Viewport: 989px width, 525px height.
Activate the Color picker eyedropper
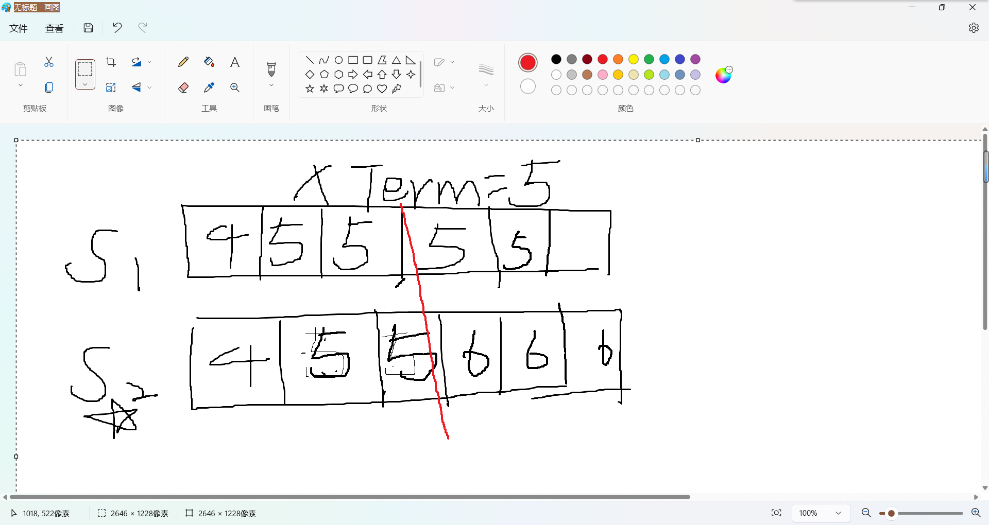pyautogui.click(x=209, y=87)
